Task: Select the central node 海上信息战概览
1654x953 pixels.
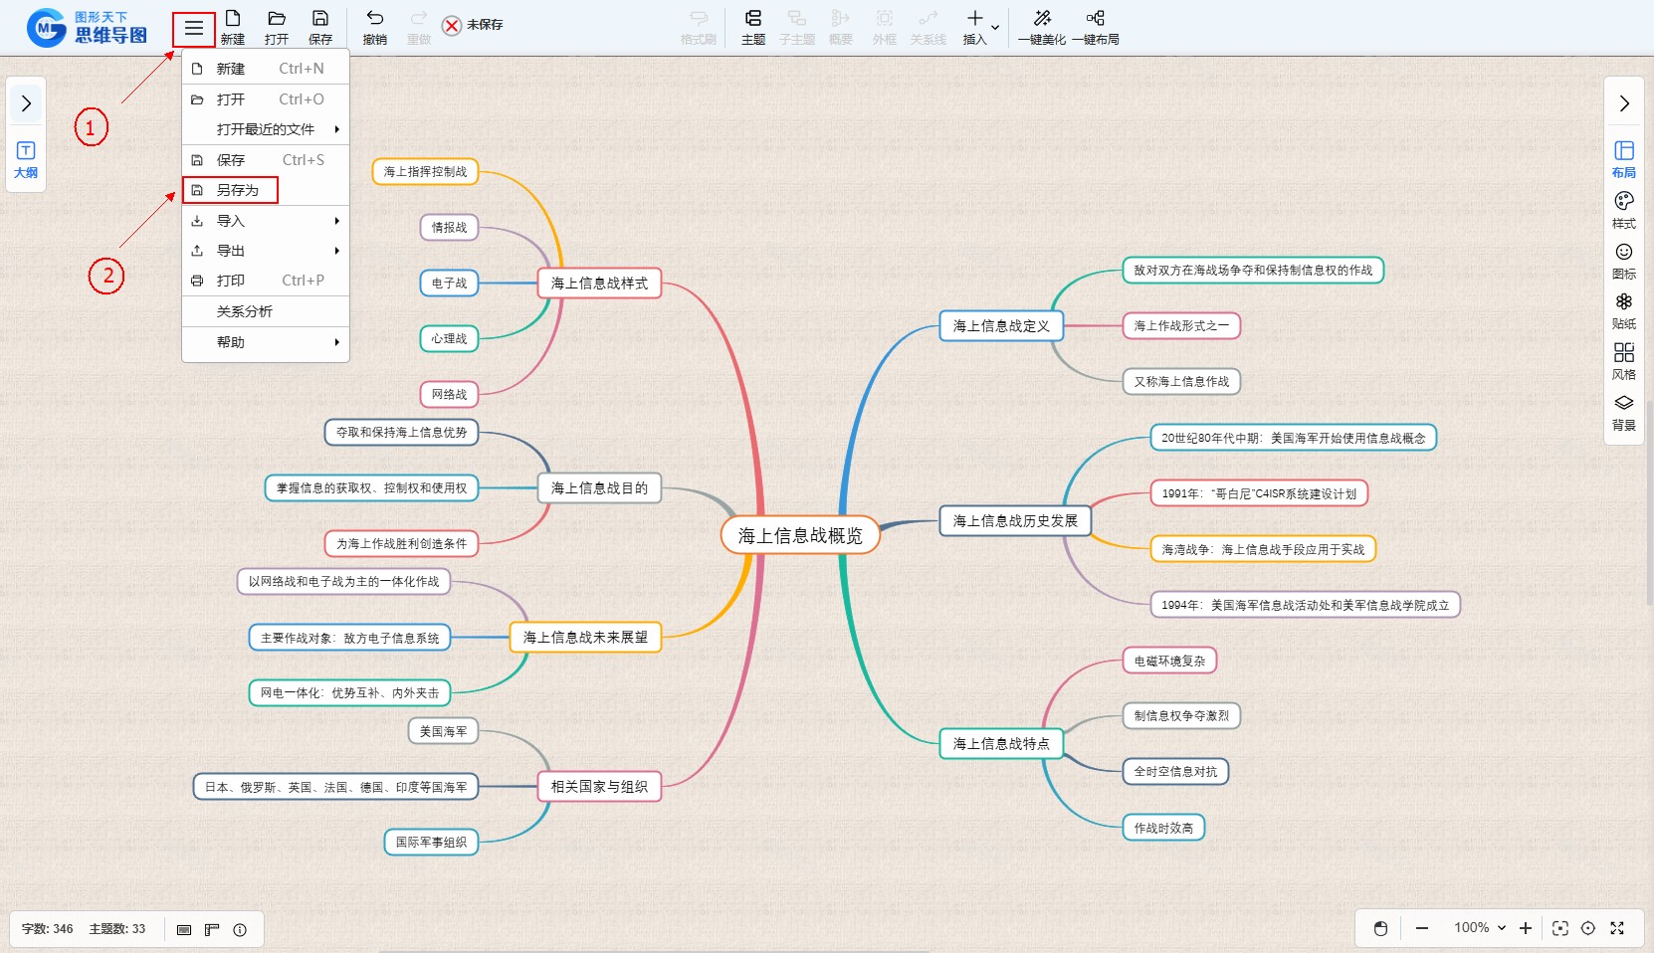Action: [800, 535]
